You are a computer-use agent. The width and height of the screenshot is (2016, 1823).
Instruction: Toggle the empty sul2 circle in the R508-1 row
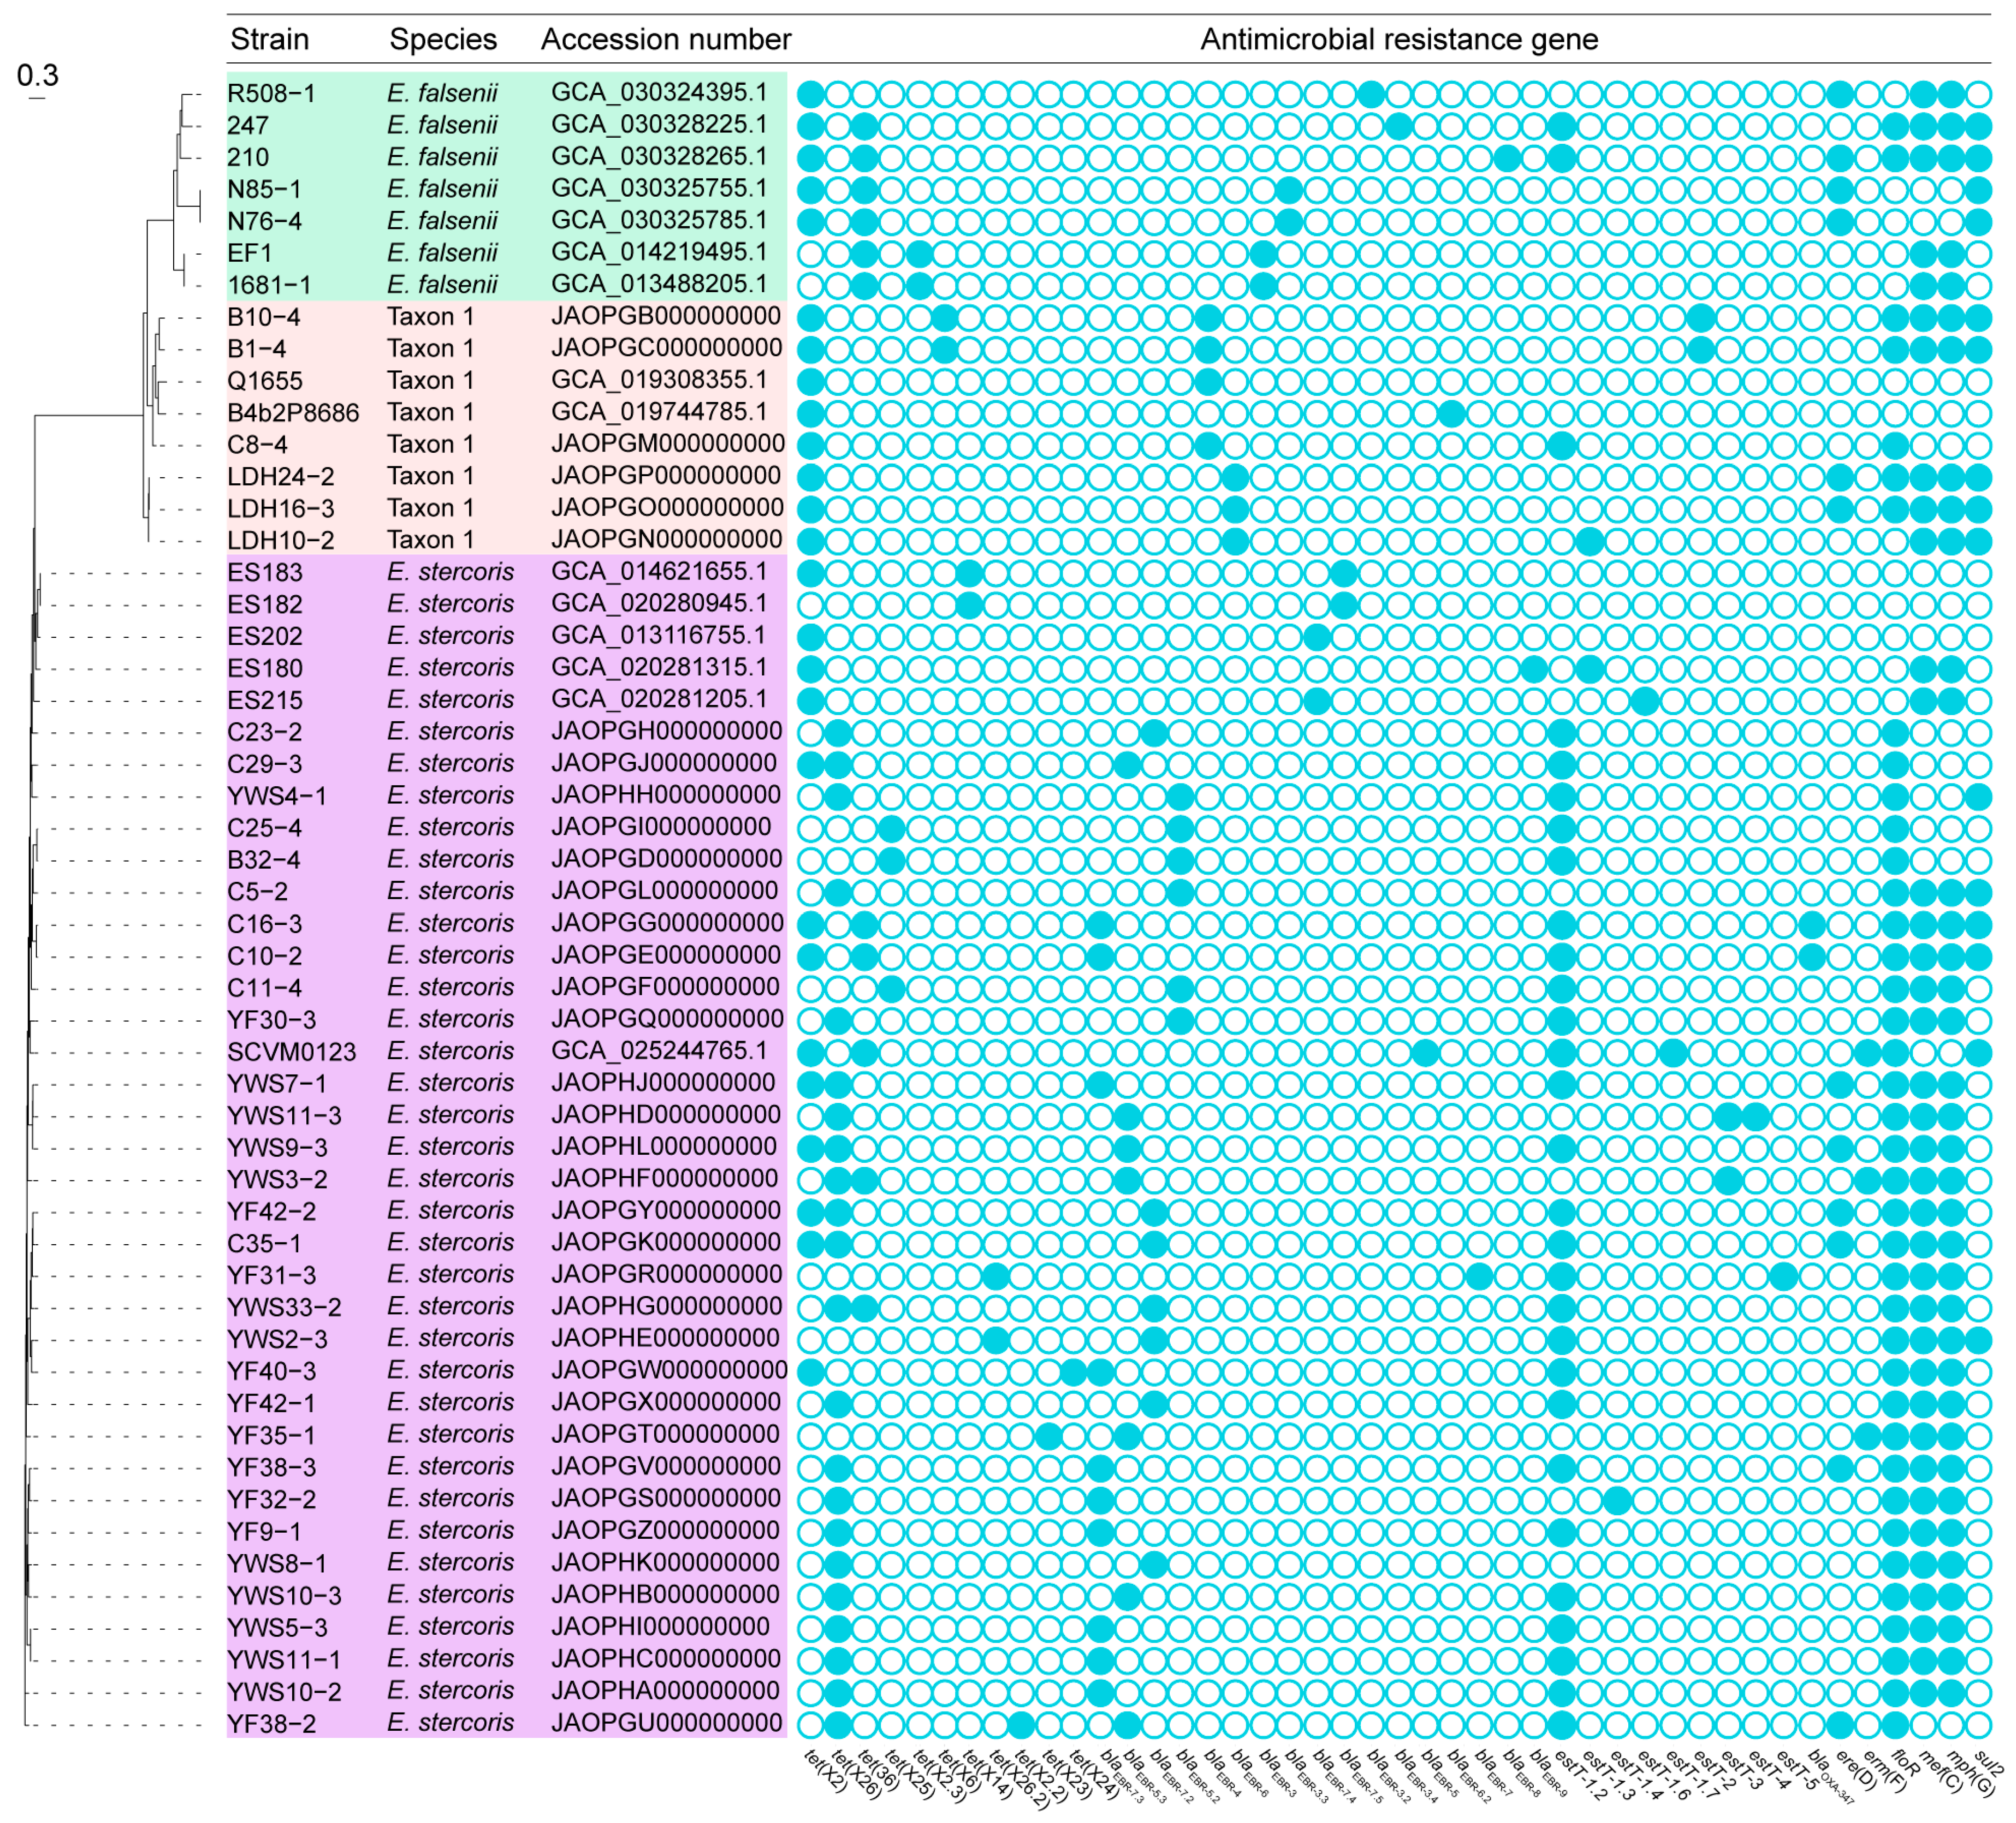(1978, 95)
